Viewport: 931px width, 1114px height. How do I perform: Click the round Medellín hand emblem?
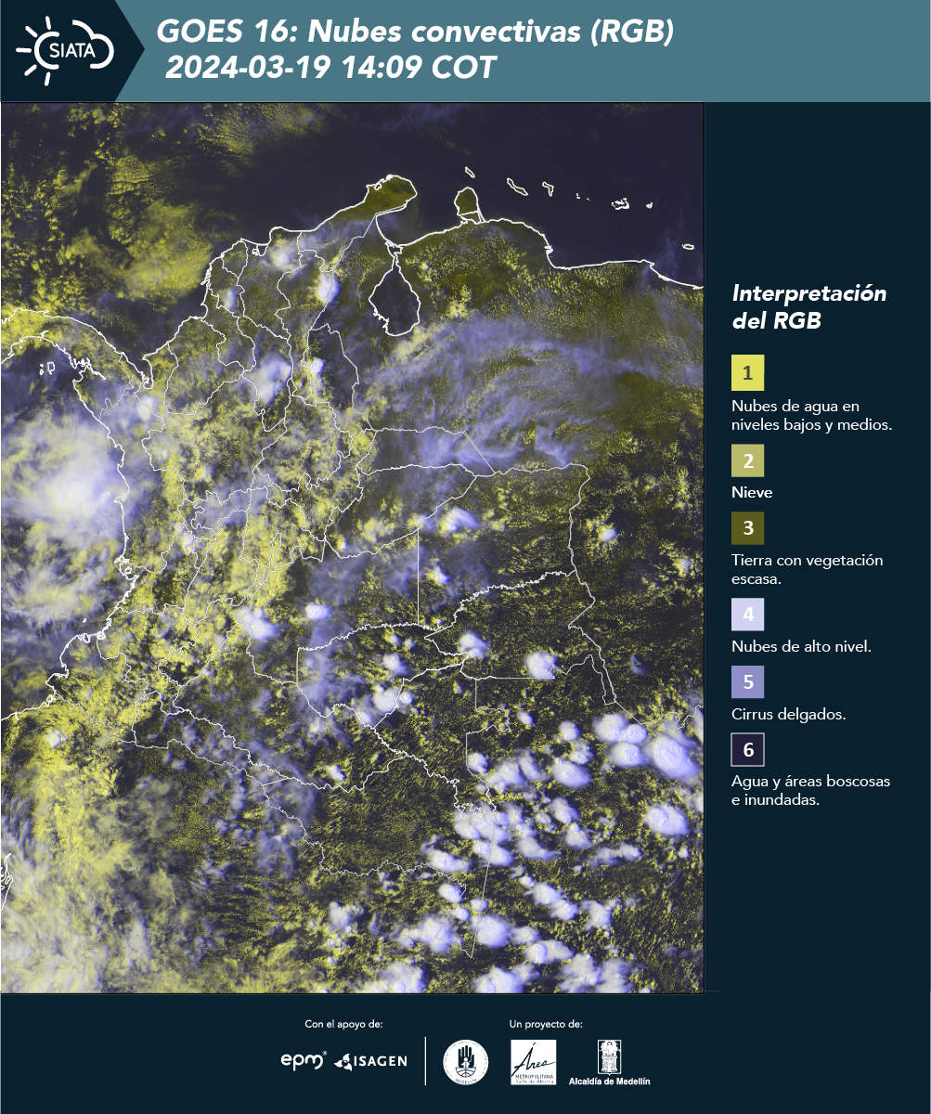[466, 1062]
